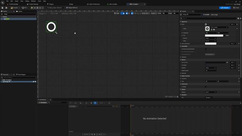The height and width of the screenshot is (136, 242).
Task: Compile the widget blueprint
Action: click(x=14, y=8)
